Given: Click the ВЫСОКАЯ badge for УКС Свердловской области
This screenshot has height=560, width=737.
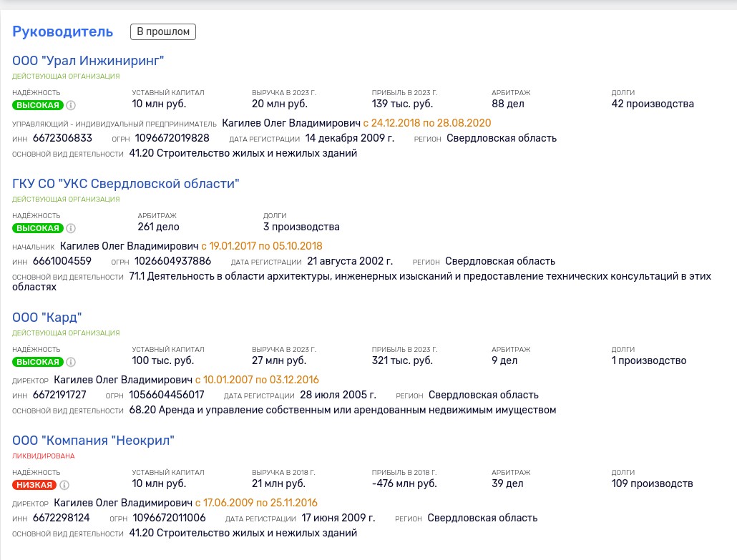Looking at the screenshot, I should [x=38, y=228].
